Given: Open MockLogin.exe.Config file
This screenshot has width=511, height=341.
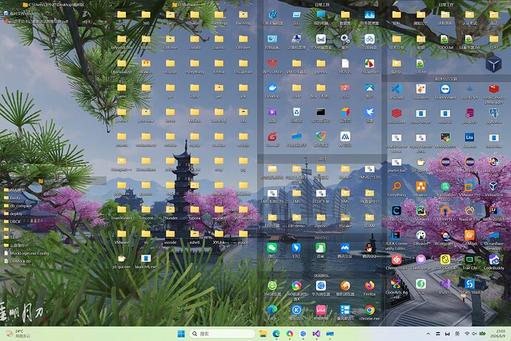Looking at the screenshot, I should pyautogui.click(x=27, y=253).
